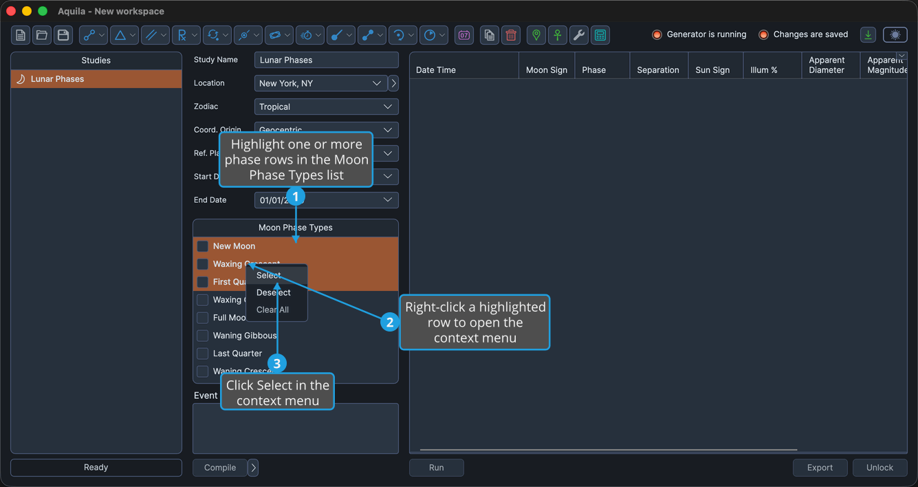
Task: Choose the target-on-line conjunction tool
Action: (248, 35)
